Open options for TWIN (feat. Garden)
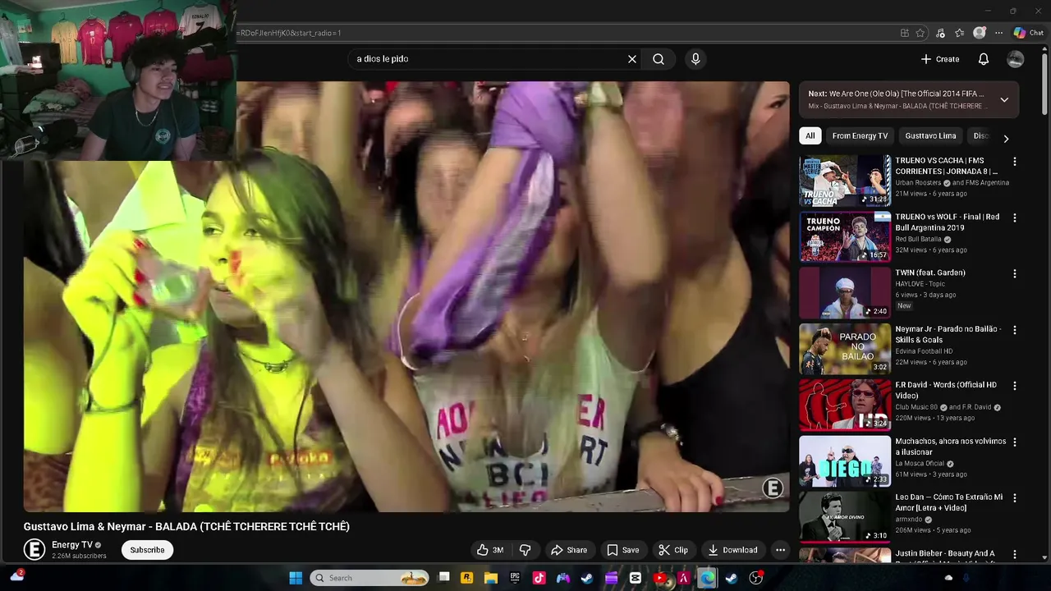The width and height of the screenshot is (1051, 591). click(x=1015, y=274)
